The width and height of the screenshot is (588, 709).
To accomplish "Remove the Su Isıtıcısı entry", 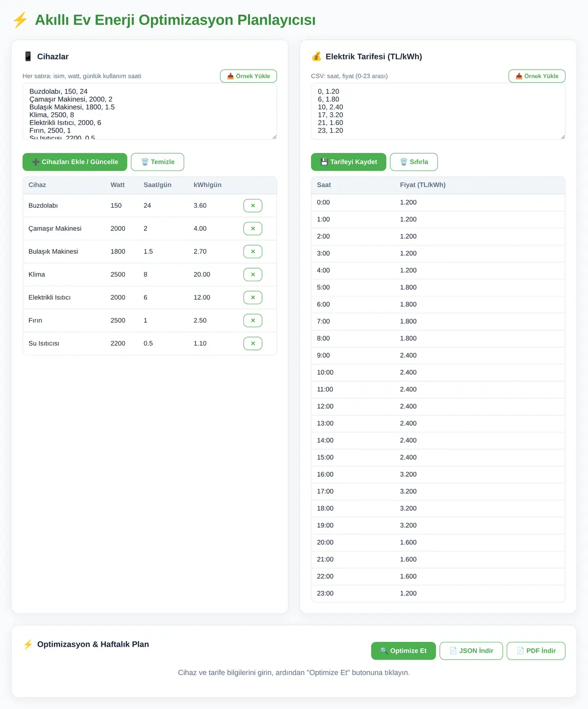I will (253, 344).
